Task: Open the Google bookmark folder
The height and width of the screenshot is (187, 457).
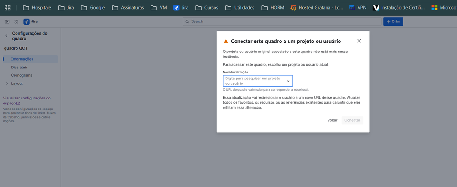Action: click(93, 8)
